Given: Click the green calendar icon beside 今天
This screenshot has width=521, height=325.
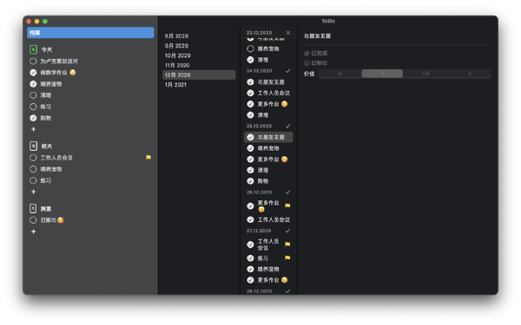Looking at the screenshot, I should click(33, 49).
